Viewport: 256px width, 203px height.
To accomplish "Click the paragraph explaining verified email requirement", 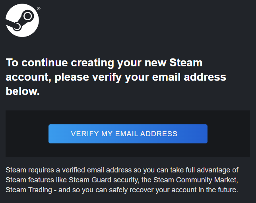I will (x=122, y=180).
